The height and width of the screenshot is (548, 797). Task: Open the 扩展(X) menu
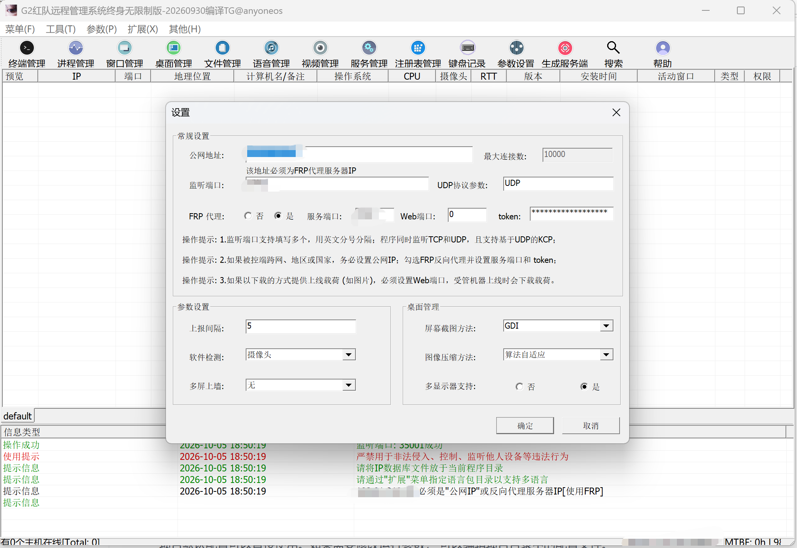(x=143, y=29)
